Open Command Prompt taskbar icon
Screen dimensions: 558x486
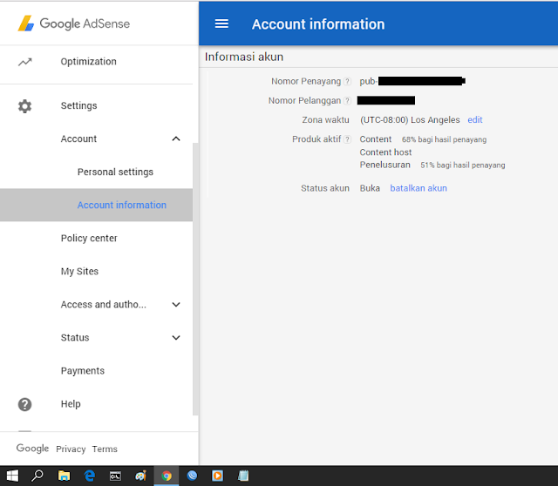pyautogui.click(x=115, y=476)
